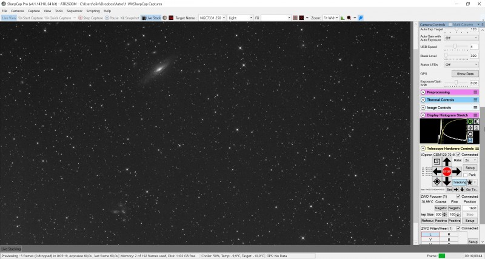This screenshot has width=485, height=259.
Task: Open the Scripting menu
Action: (x=93, y=11)
